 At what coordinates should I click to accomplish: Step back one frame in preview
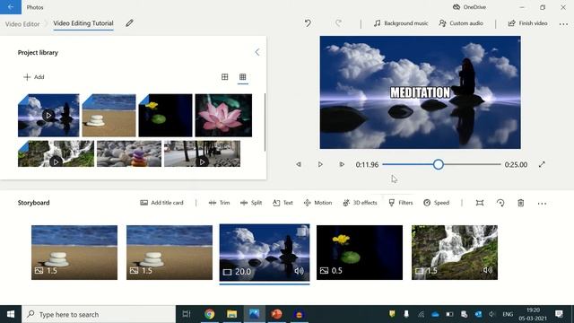[299, 164]
